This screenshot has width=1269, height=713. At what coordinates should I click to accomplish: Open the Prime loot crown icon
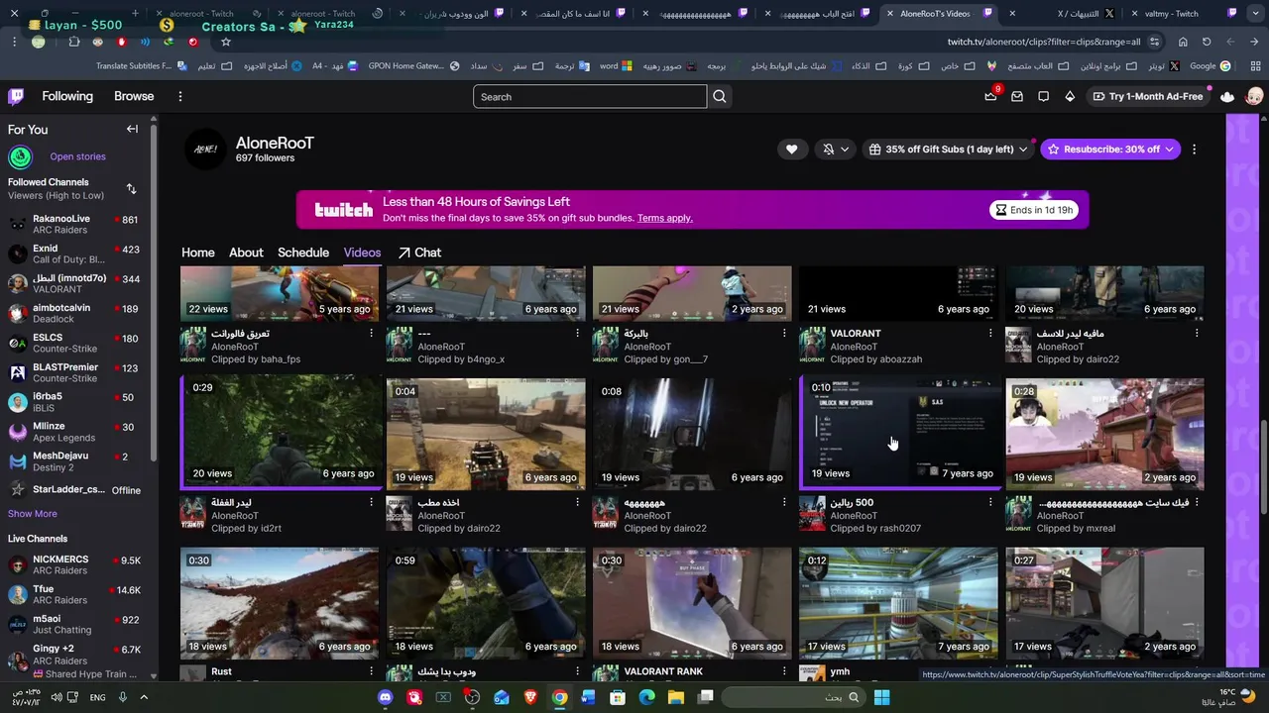click(x=990, y=96)
